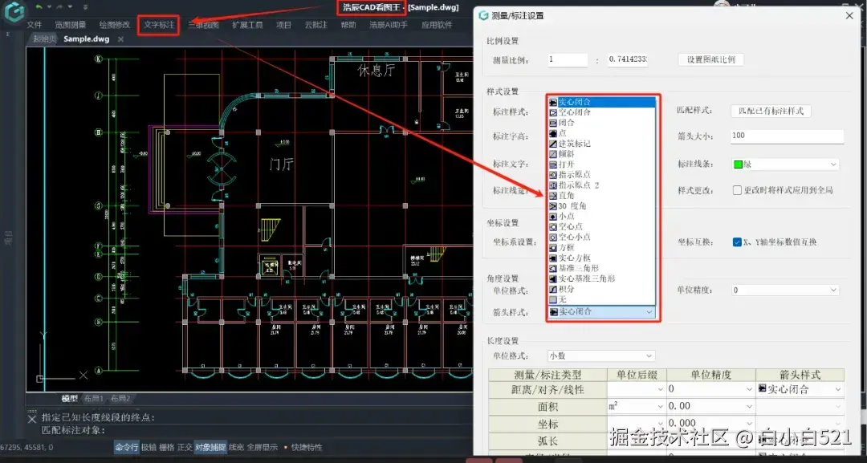Open the 云批注 menu
Image resolution: width=867 pixels, height=463 pixels.
click(x=315, y=25)
